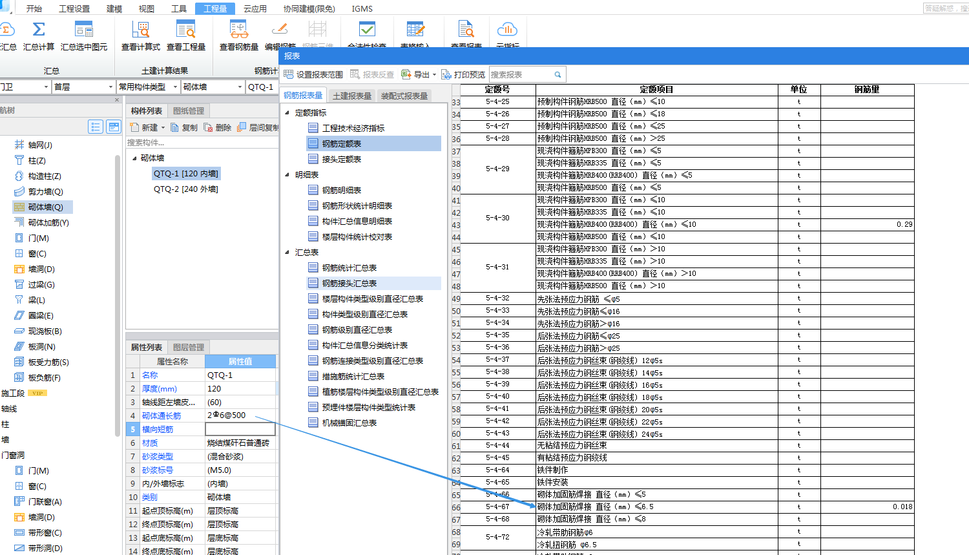The width and height of the screenshot is (969, 555).
Task: Open the 云应用 ribbon tab
Action: [255, 8]
